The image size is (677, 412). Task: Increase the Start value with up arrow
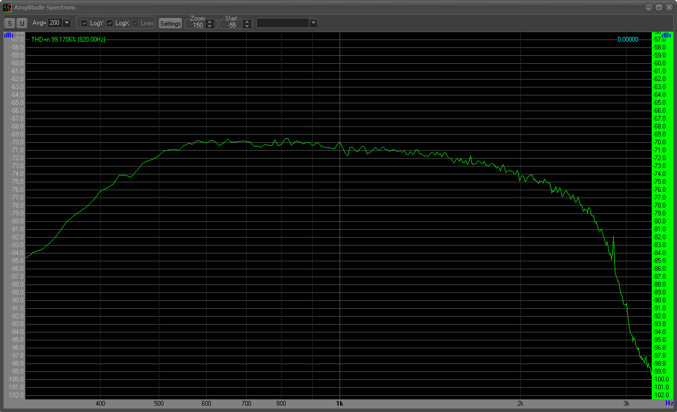click(x=247, y=22)
